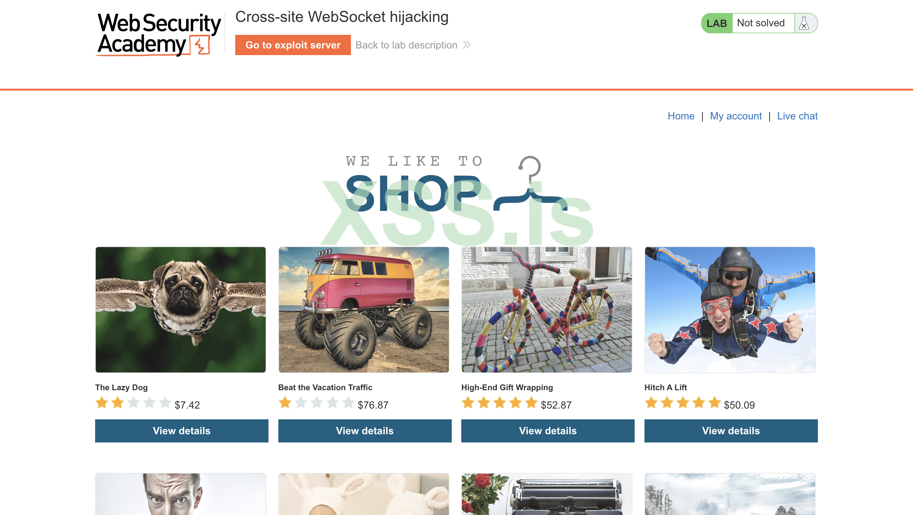This screenshot has width=913, height=515.
Task: Open the Live chat page
Action: tap(797, 116)
